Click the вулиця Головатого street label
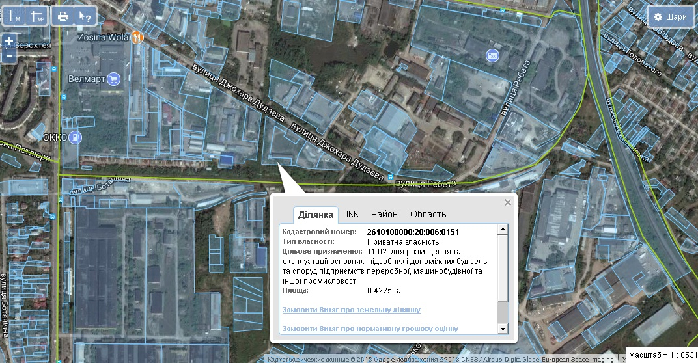This screenshot has width=698, height=363. click(x=632, y=54)
